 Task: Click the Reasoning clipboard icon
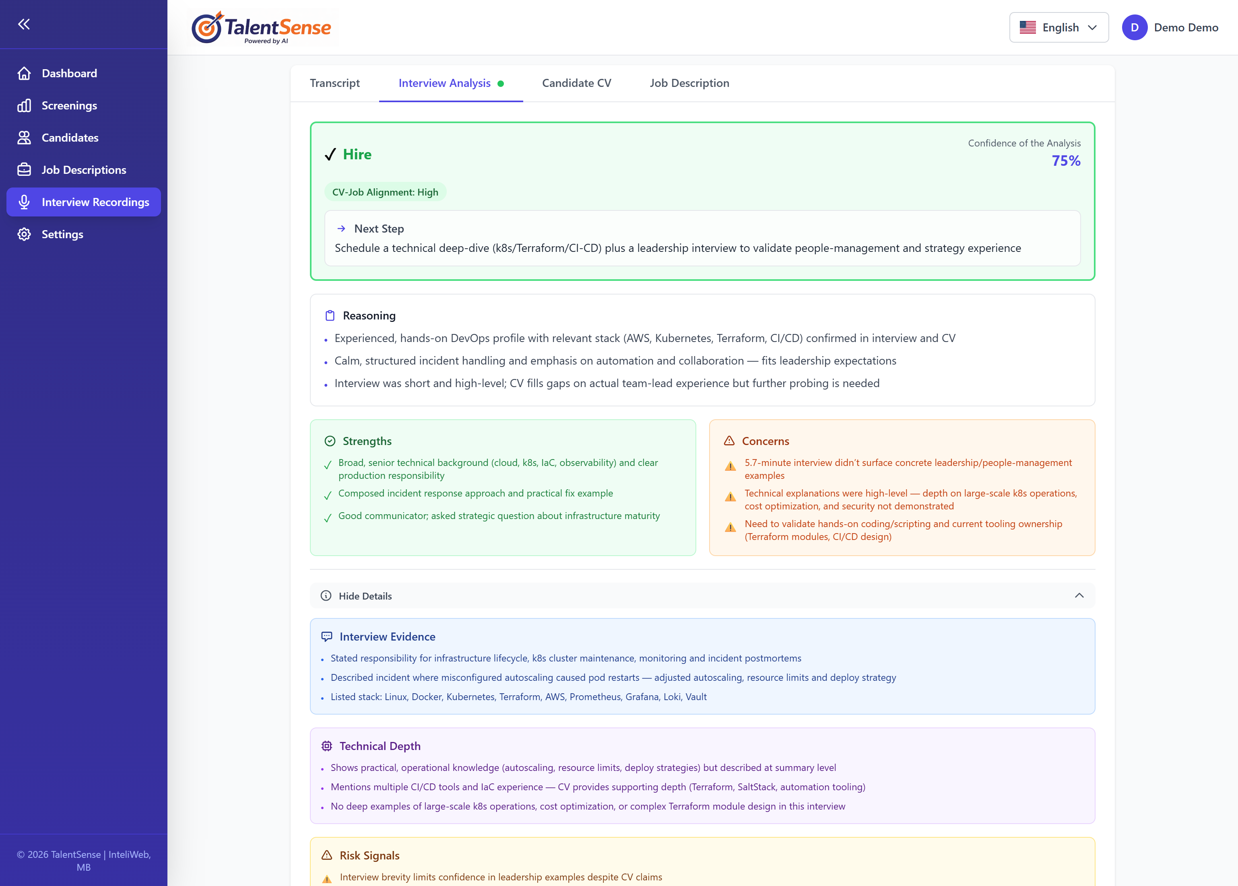pos(330,315)
